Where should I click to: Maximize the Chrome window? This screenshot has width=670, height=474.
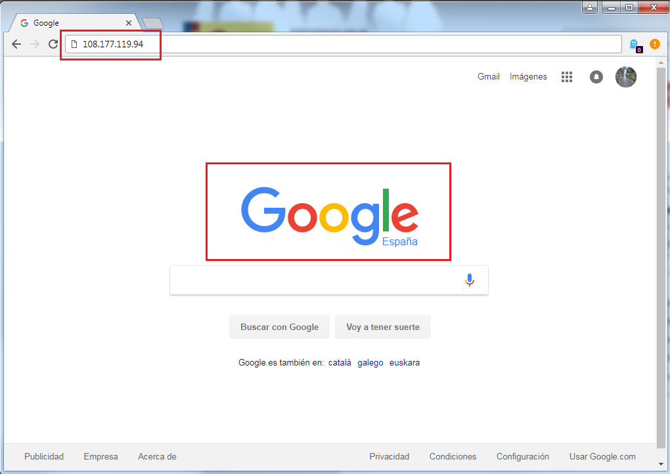point(629,7)
